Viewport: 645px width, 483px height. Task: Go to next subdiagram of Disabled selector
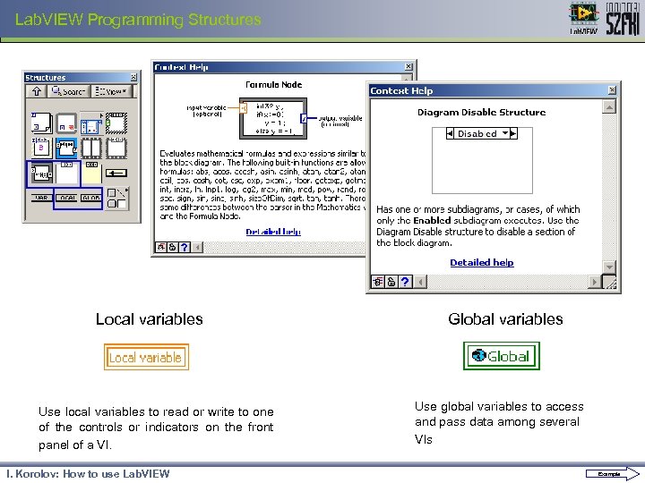513,133
